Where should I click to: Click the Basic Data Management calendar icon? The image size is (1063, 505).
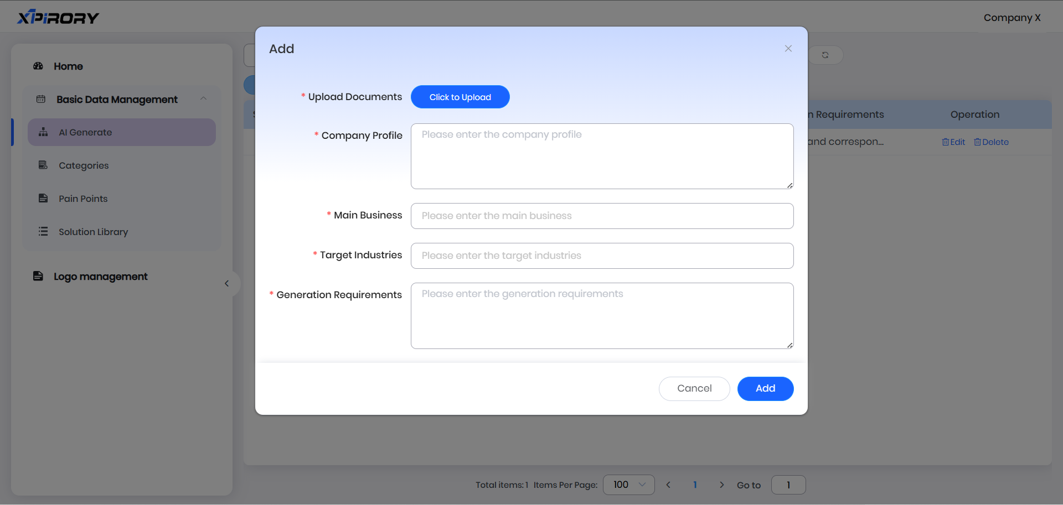click(x=41, y=100)
